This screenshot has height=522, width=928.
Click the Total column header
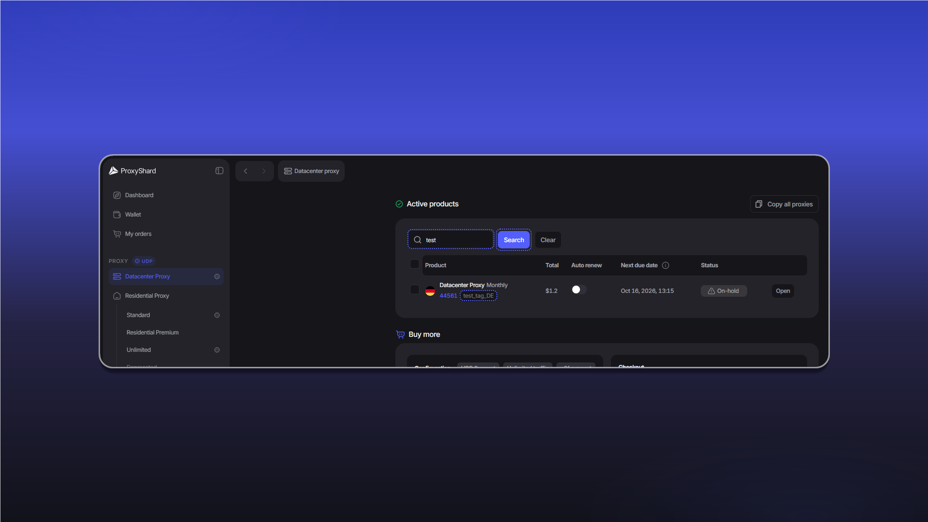click(552, 265)
